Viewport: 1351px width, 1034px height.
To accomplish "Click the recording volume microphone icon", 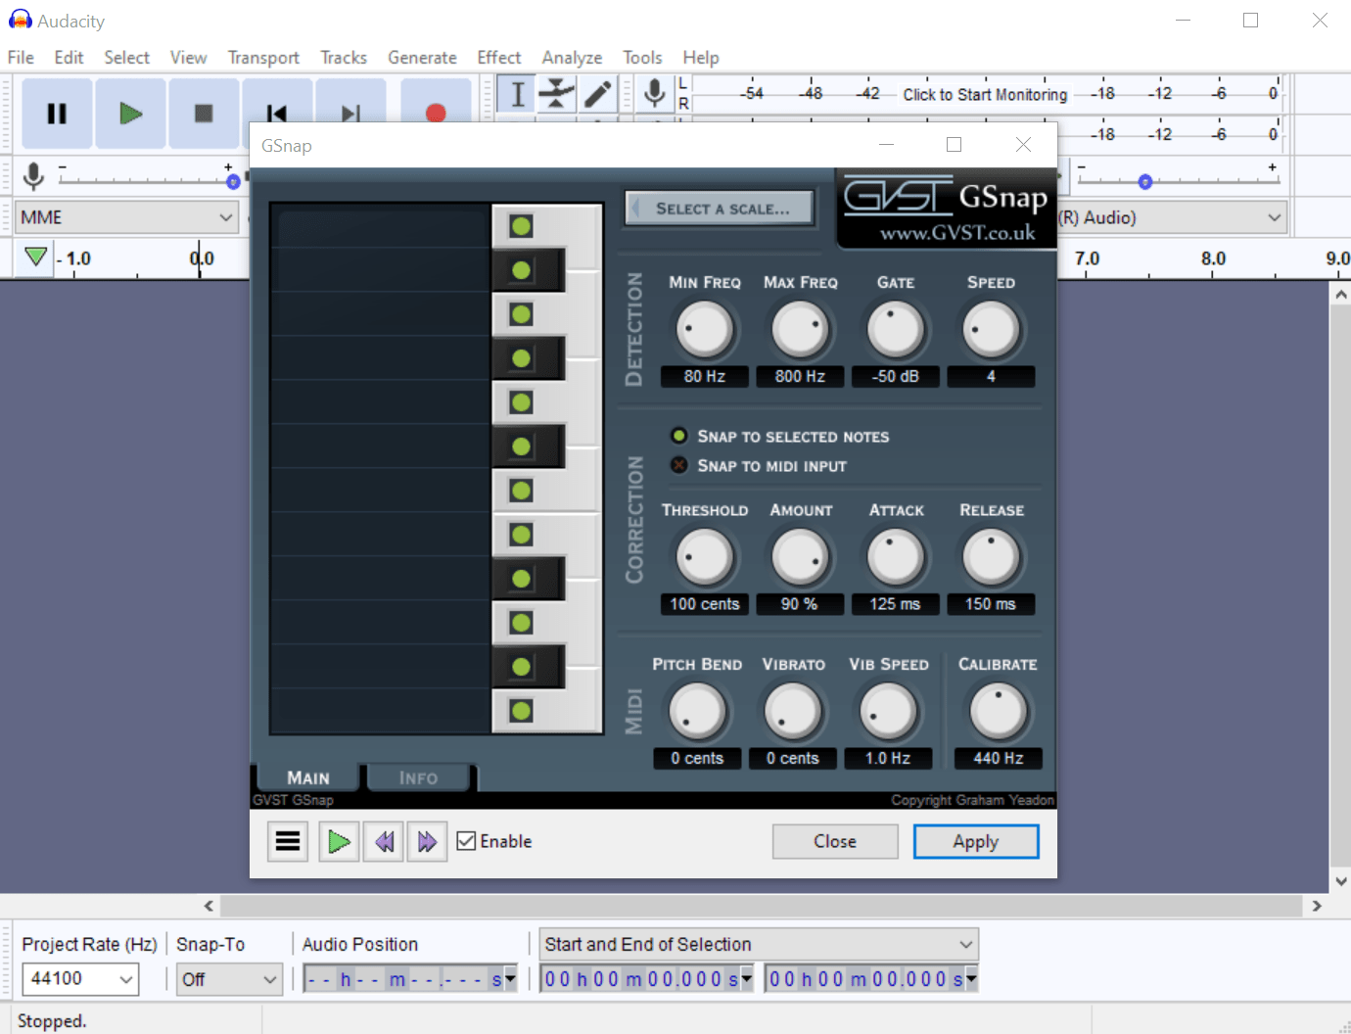I will click(33, 176).
